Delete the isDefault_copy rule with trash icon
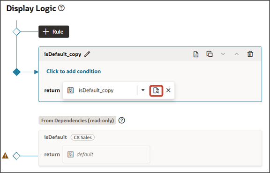This screenshot has height=173, width=270. pos(250,54)
